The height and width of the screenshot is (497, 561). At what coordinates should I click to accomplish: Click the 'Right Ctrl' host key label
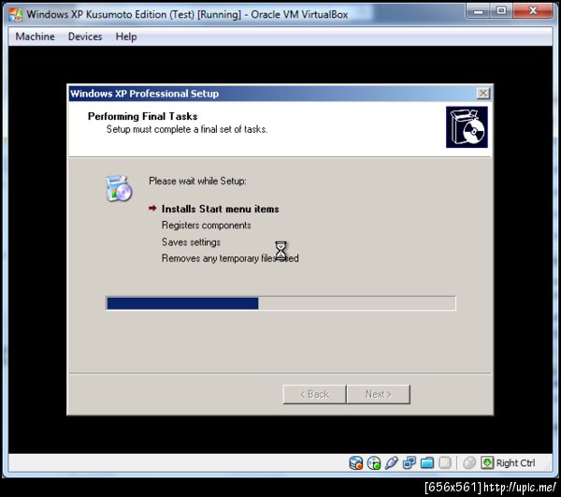click(x=515, y=463)
